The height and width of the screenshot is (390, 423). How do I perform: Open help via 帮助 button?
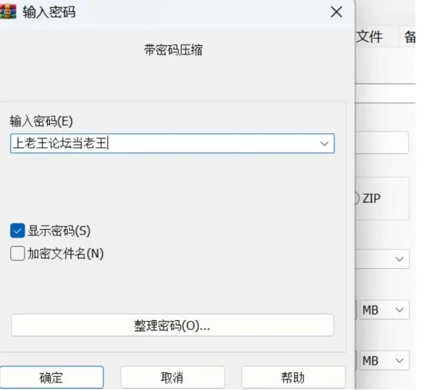293,377
